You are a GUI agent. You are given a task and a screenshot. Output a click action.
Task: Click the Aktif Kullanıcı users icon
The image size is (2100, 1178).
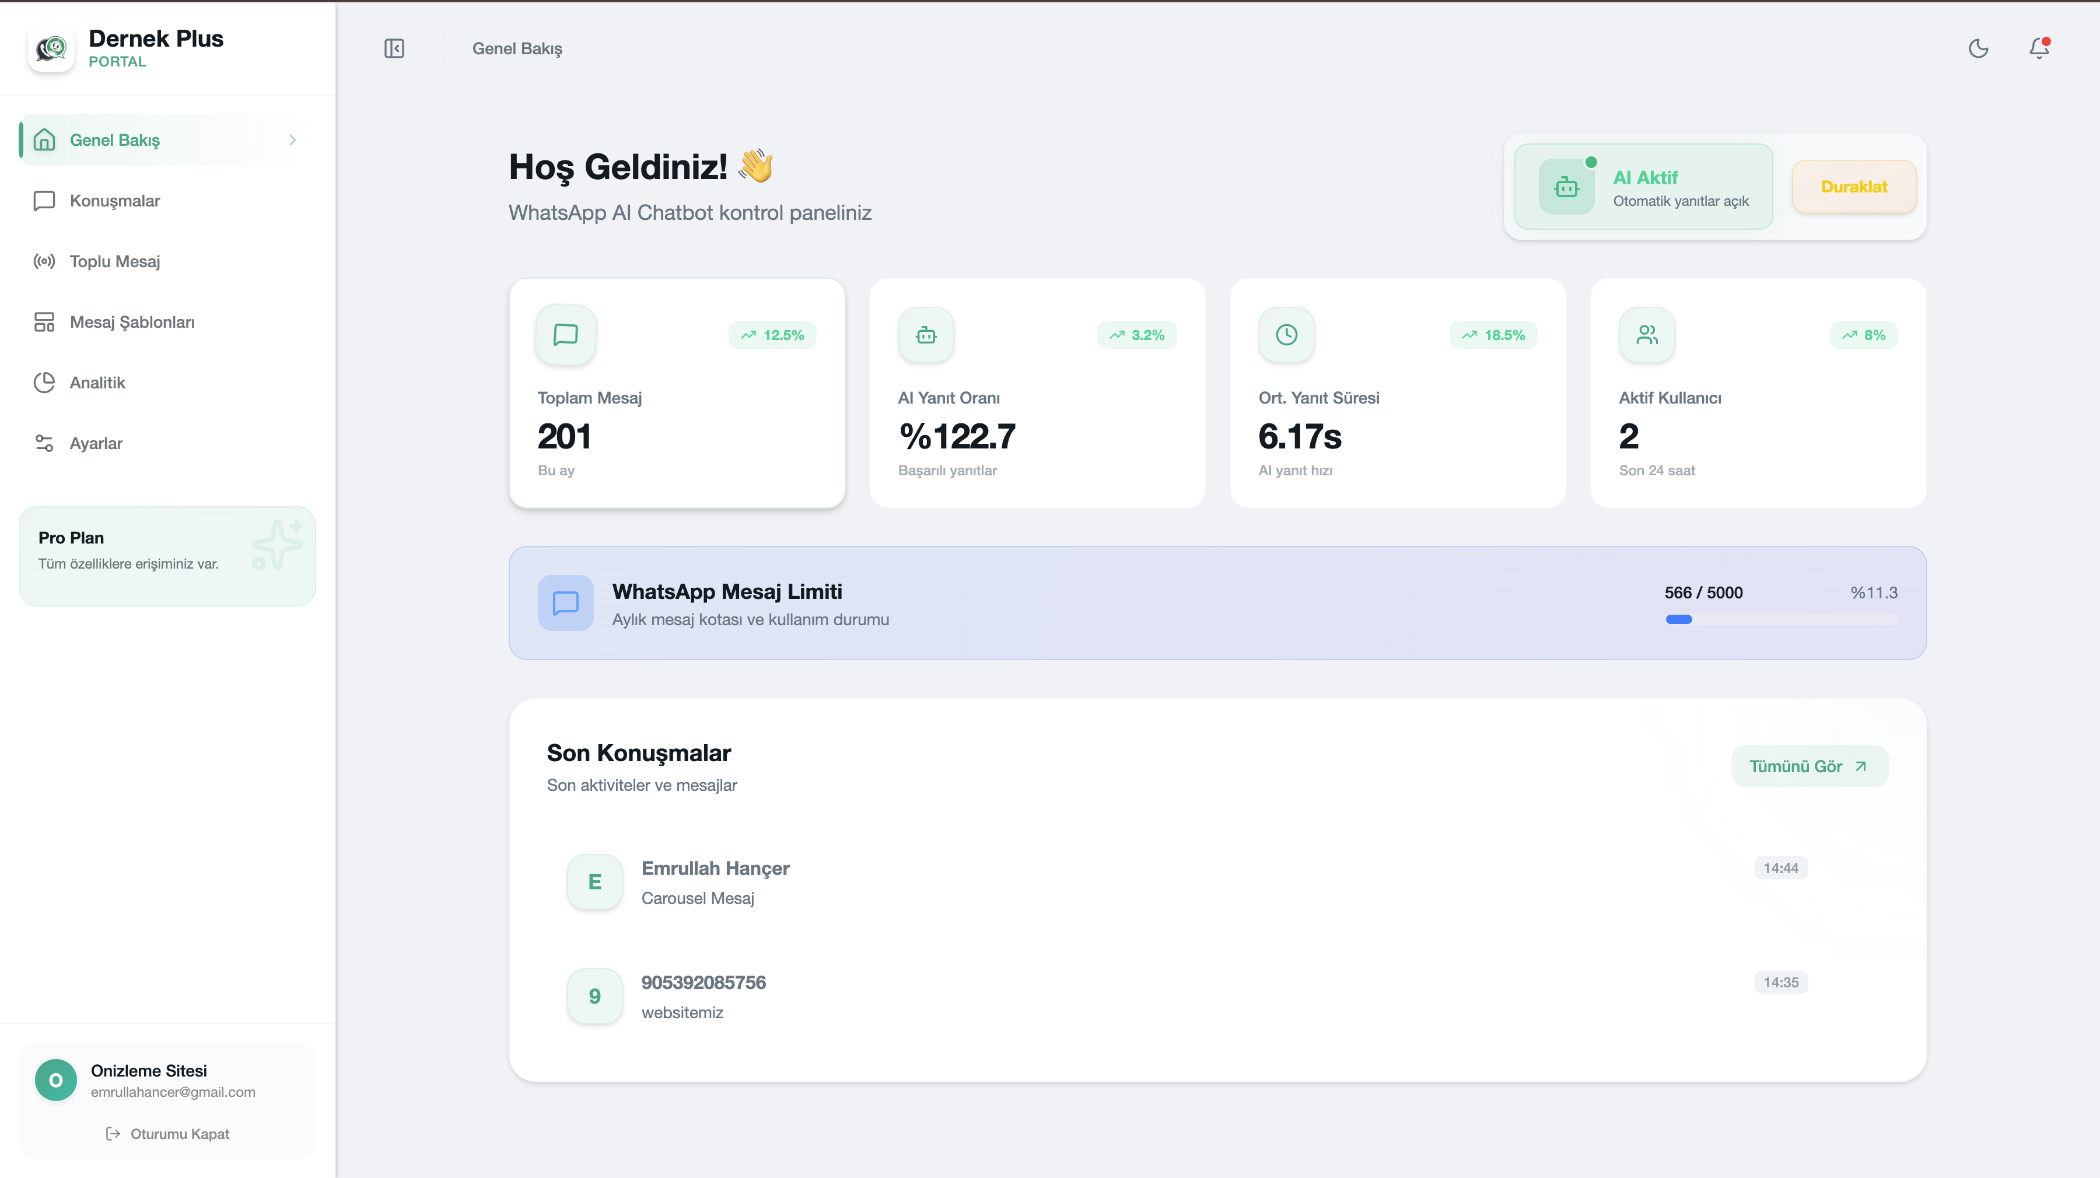1647,335
